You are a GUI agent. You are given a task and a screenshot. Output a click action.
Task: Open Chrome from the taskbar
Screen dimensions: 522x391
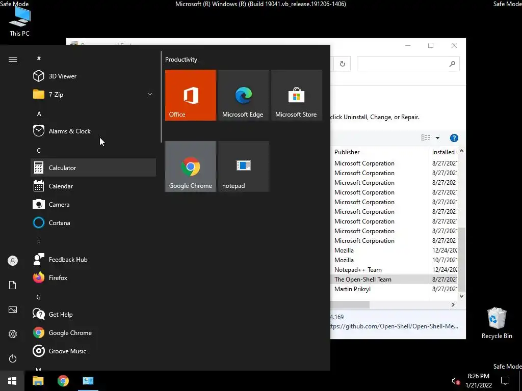(x=63, y=381)
